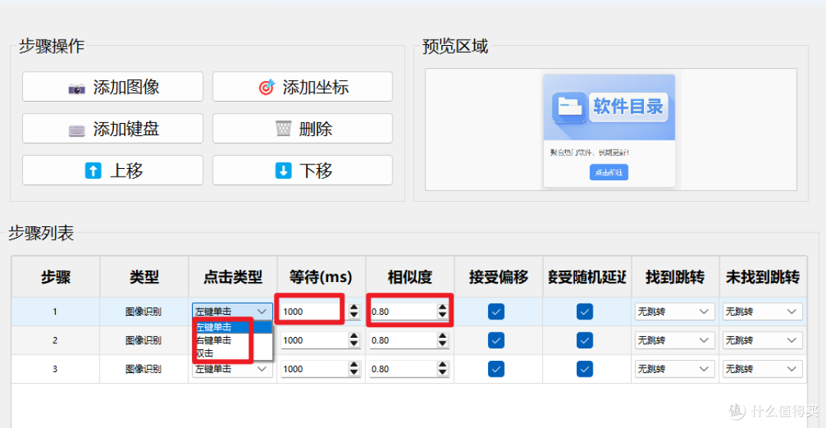
Task: Click similarity stepper arrows in step 1
Action: point(443,311)
